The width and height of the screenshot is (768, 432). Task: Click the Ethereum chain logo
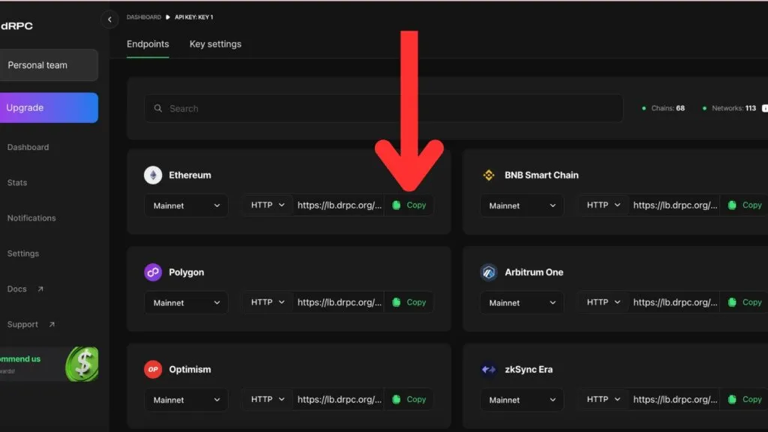click(153, 175)
